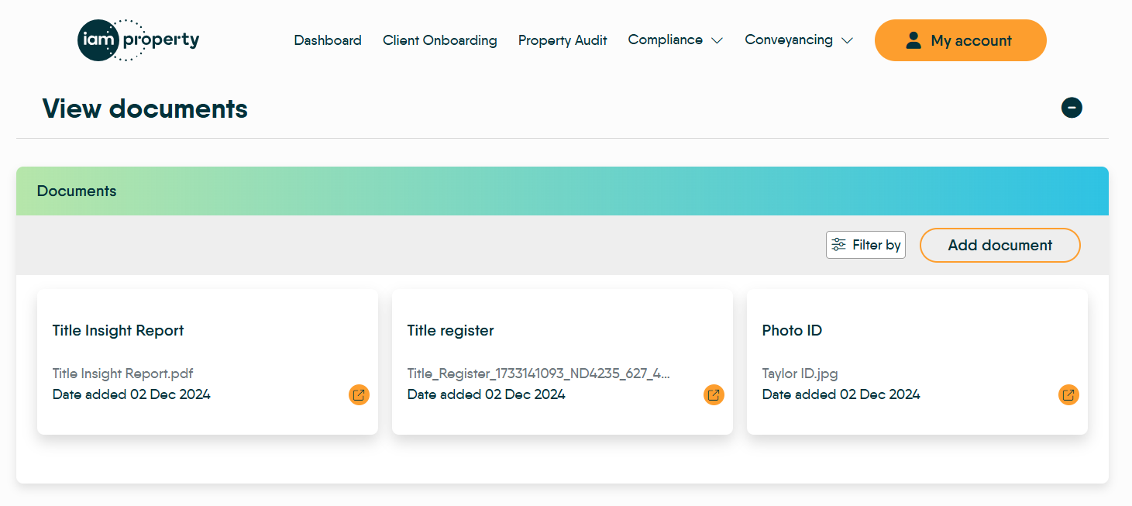Go to the Dashboard page
1132x506 pixels.
[328, 40]
